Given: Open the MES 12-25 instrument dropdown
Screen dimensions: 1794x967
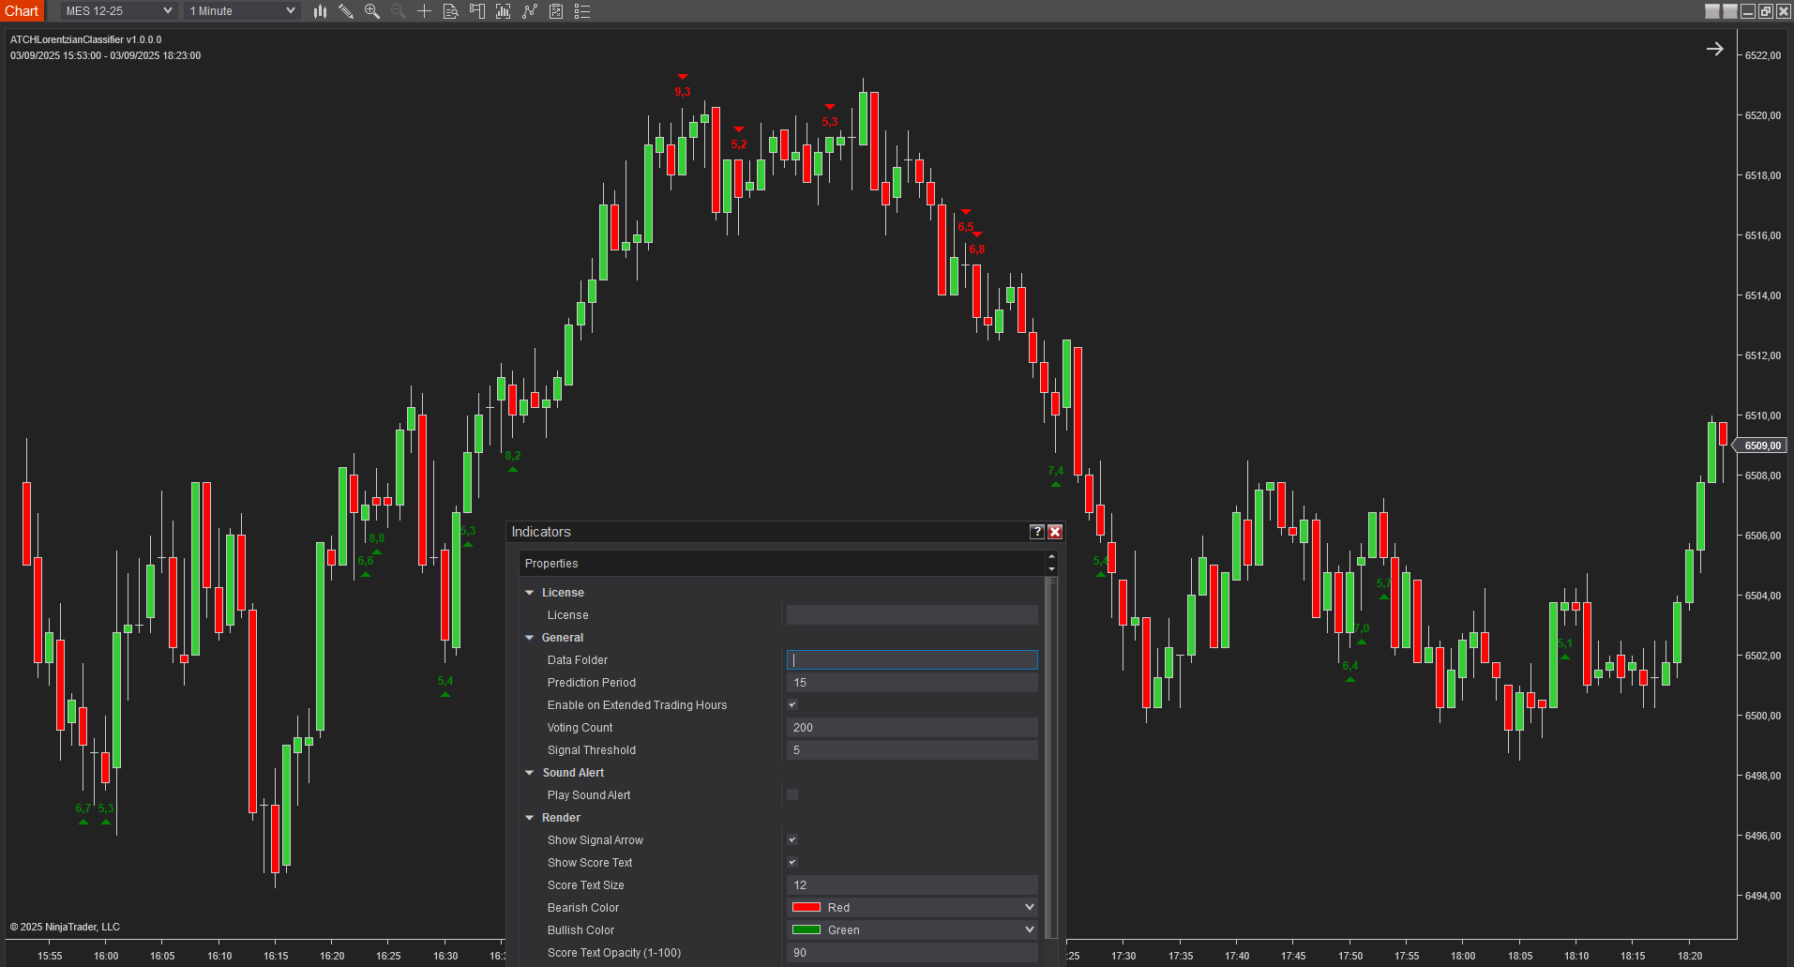Looking at the screenshot, I should [118, 11].
